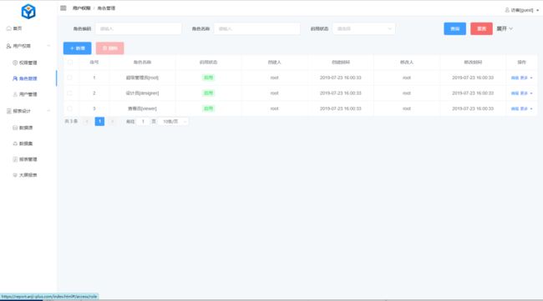This screenshot has height=301, width=543.
Task: Click the red reset button
Action: pos(481,28)
